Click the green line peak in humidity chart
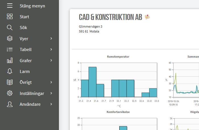 tap(176, 73)
